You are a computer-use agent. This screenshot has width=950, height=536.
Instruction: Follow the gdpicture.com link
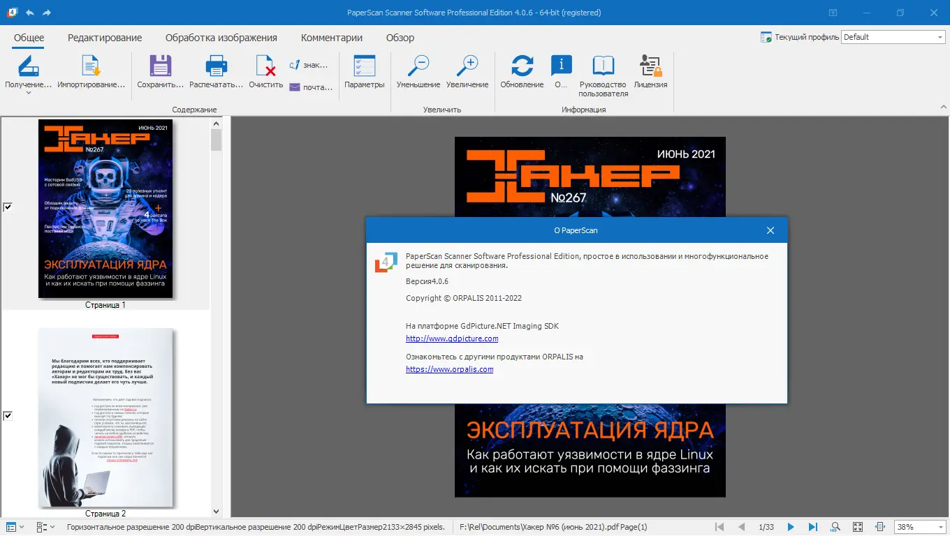pos(452,338)
